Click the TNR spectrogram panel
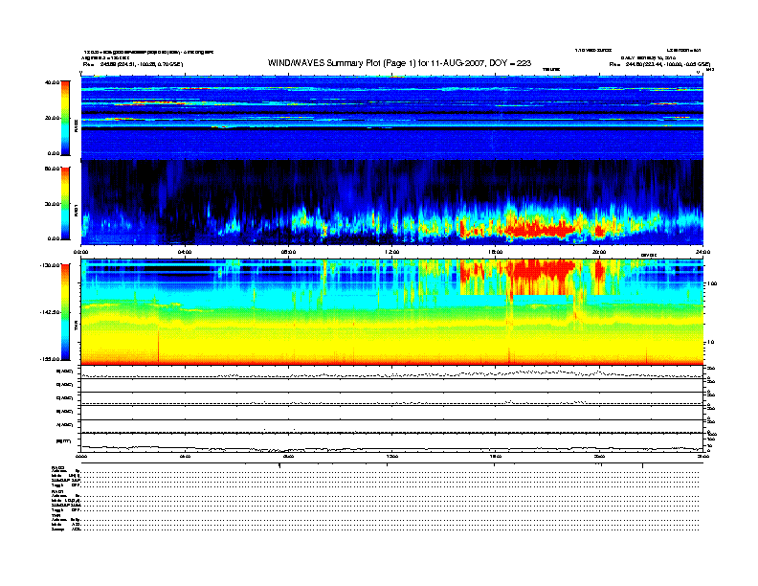The width and height of the screenshot is (758, 586). (392, 312)
